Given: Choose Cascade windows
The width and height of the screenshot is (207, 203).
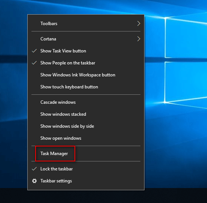Looking at the screenshot, I should (x=86, y=102).
